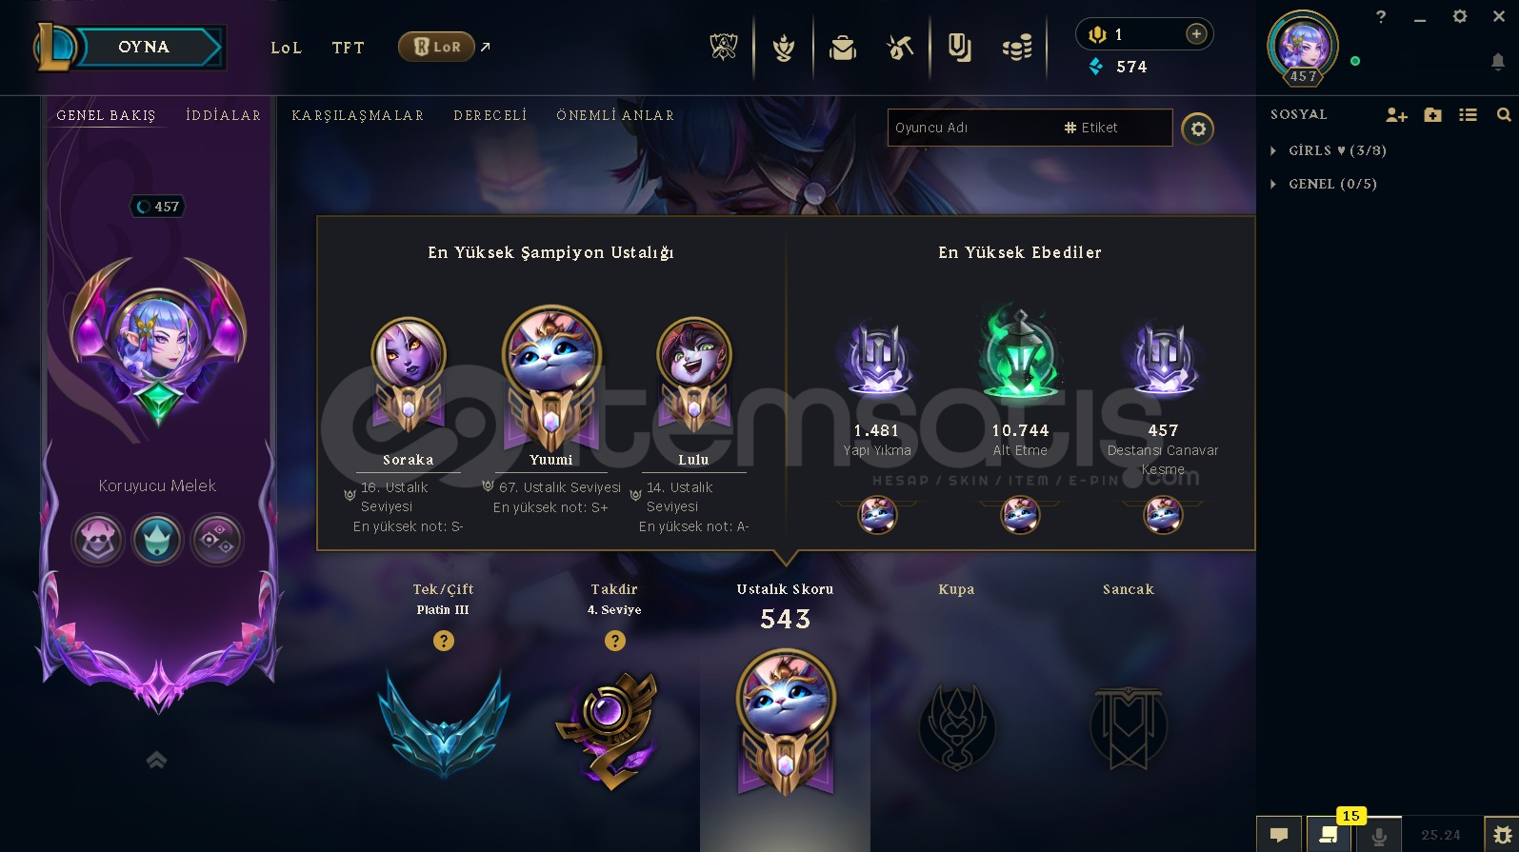Open the chat bubble icon at bottom
This screenshot has width=1519, height=852.
pos(1279,834)
